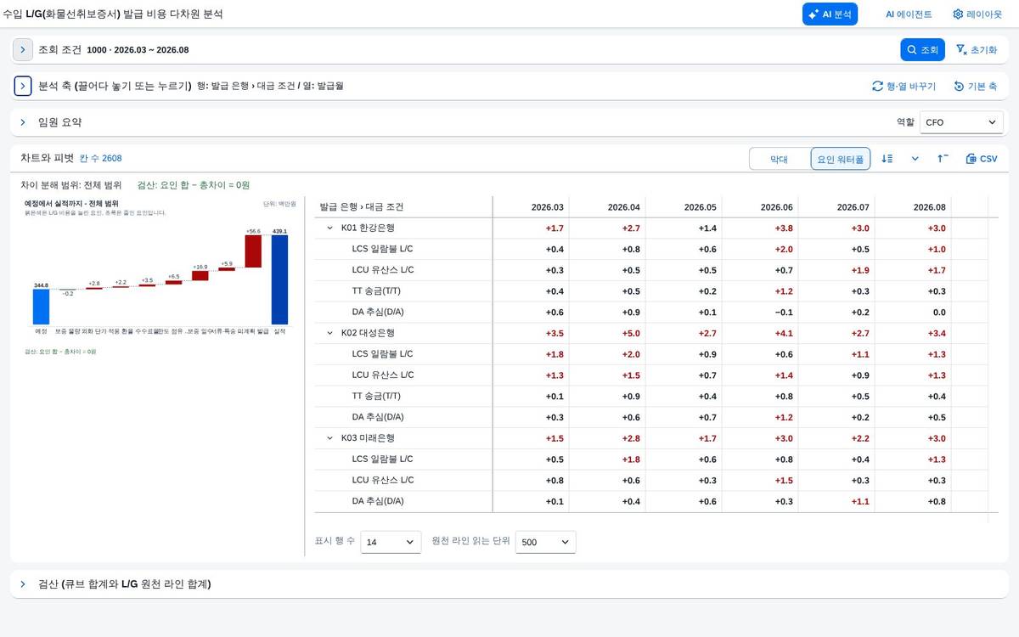Swap rows and columns with 행·열 바꾸기
Viewport: 1019px width, 637px height.
tap(904, 86)
